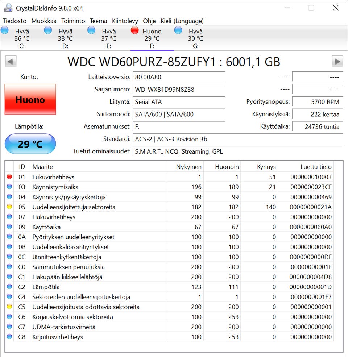The width and height of the screenshot is (348, 357).
Task: Click raw value 0000000023CE
Action: 311,187
